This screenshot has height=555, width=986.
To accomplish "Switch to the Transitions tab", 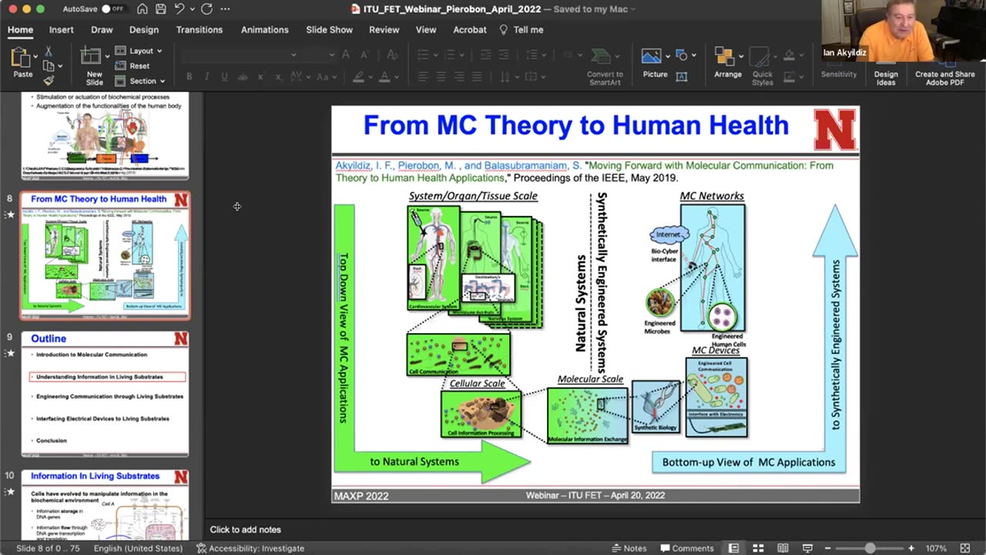I will tap(199, 29).
